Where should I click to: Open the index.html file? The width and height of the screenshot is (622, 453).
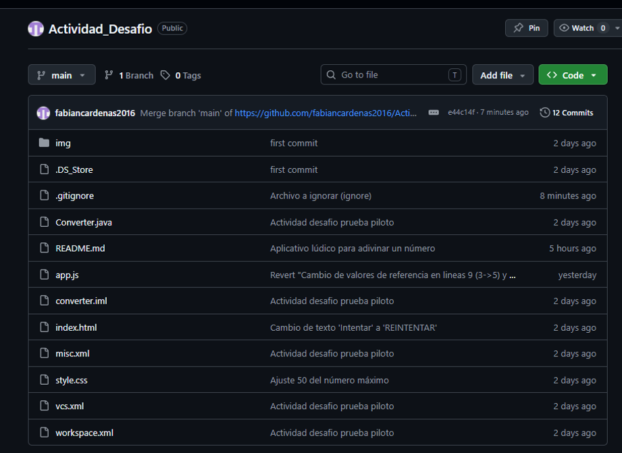coord(76,327)
